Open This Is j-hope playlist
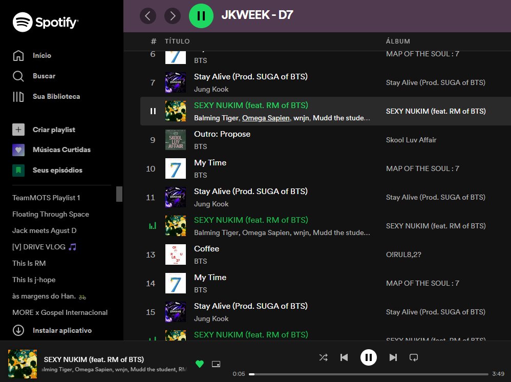Image resolution: width=511 pixels, height=382 pixels. 34,280
